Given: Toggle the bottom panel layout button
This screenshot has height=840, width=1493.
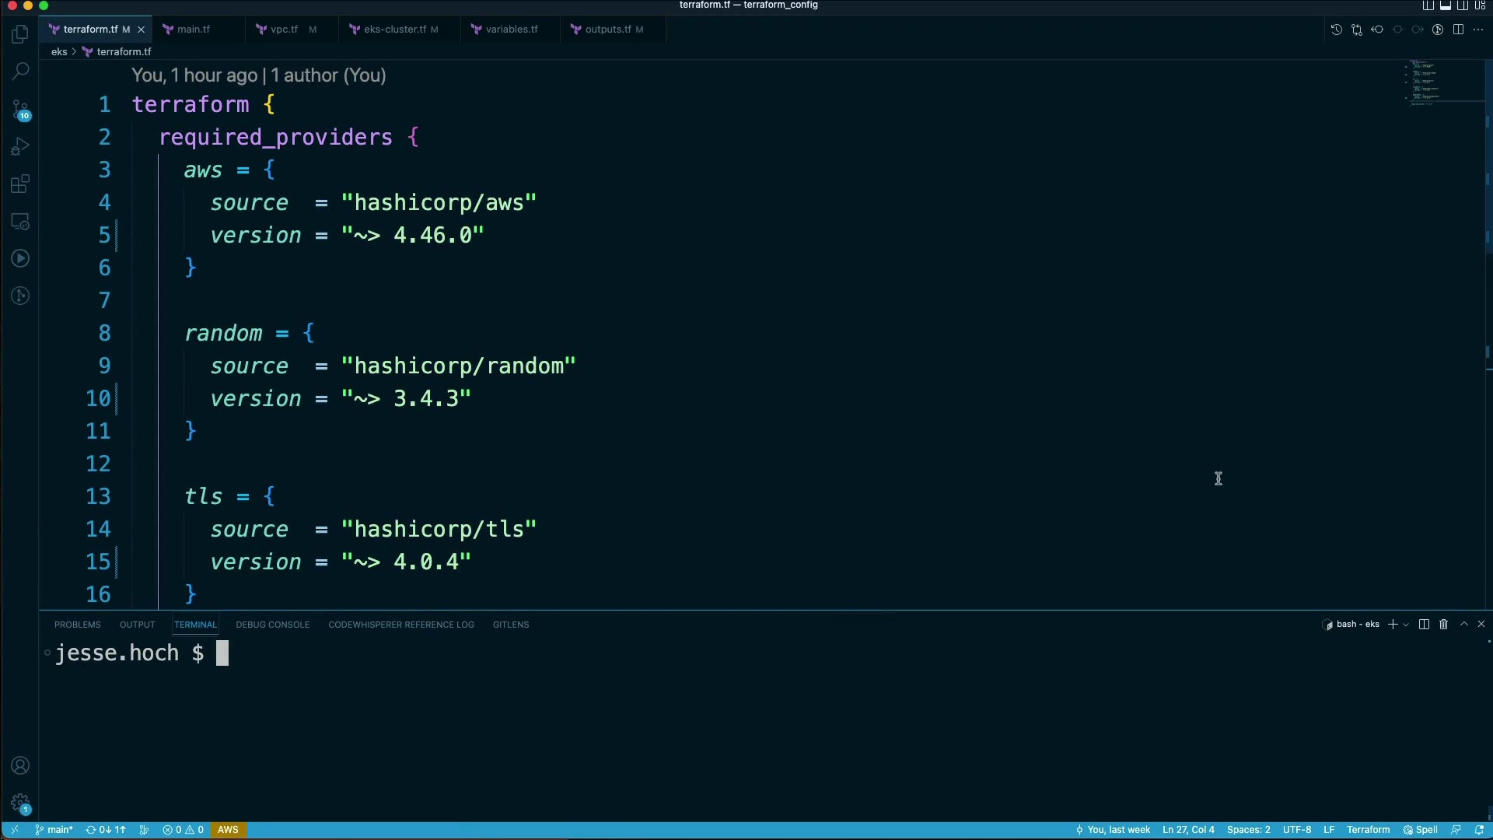Looking at the screenshot, I should tap(1446, 5).
